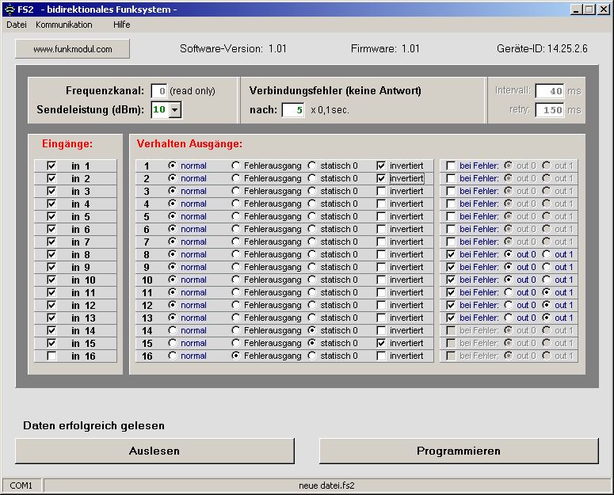Viewport: 614px width, 495px height.
Task: Uncheck invertiert for output 2
Action: point(381,178)
